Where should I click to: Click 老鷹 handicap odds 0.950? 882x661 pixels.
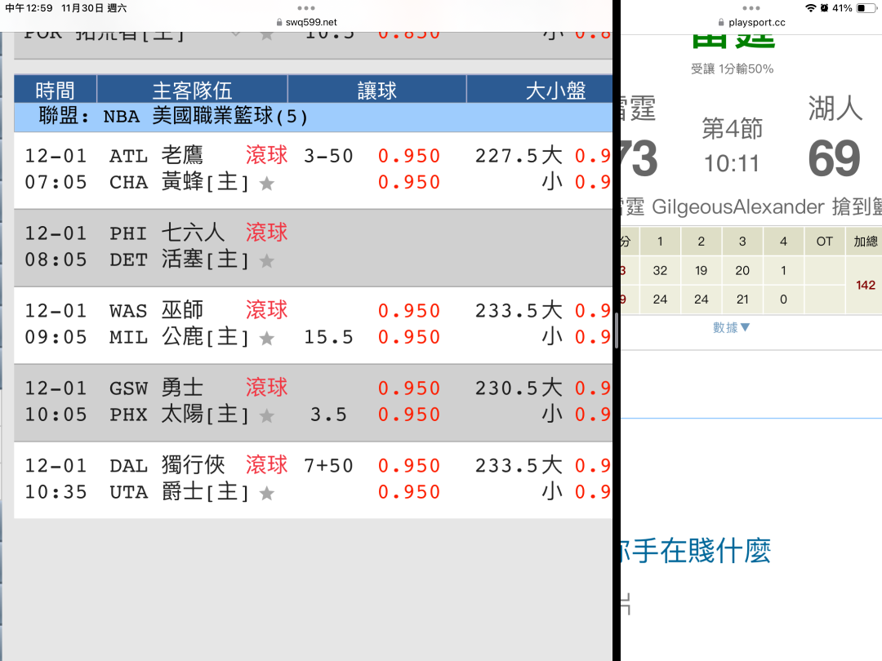point(409,156)
